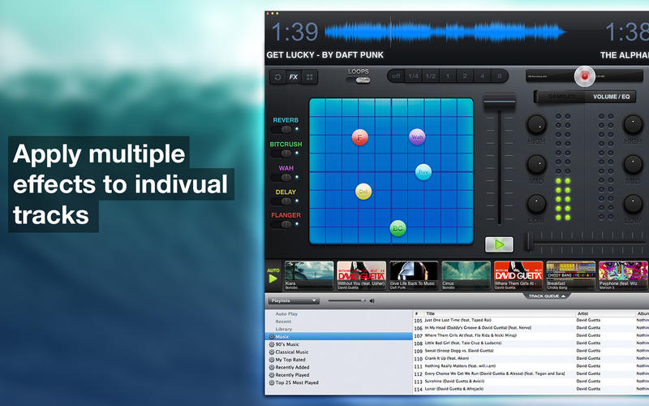Click the green play button under the fader
Screen dimensions: 649x406
click(x=499, y=245)
